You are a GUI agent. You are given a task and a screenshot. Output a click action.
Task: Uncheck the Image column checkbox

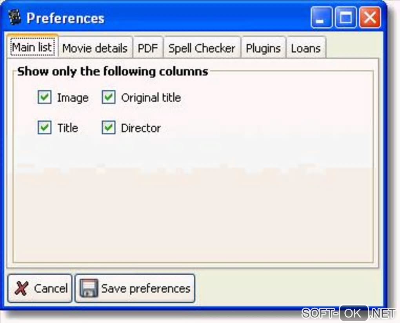click(44, 97)
